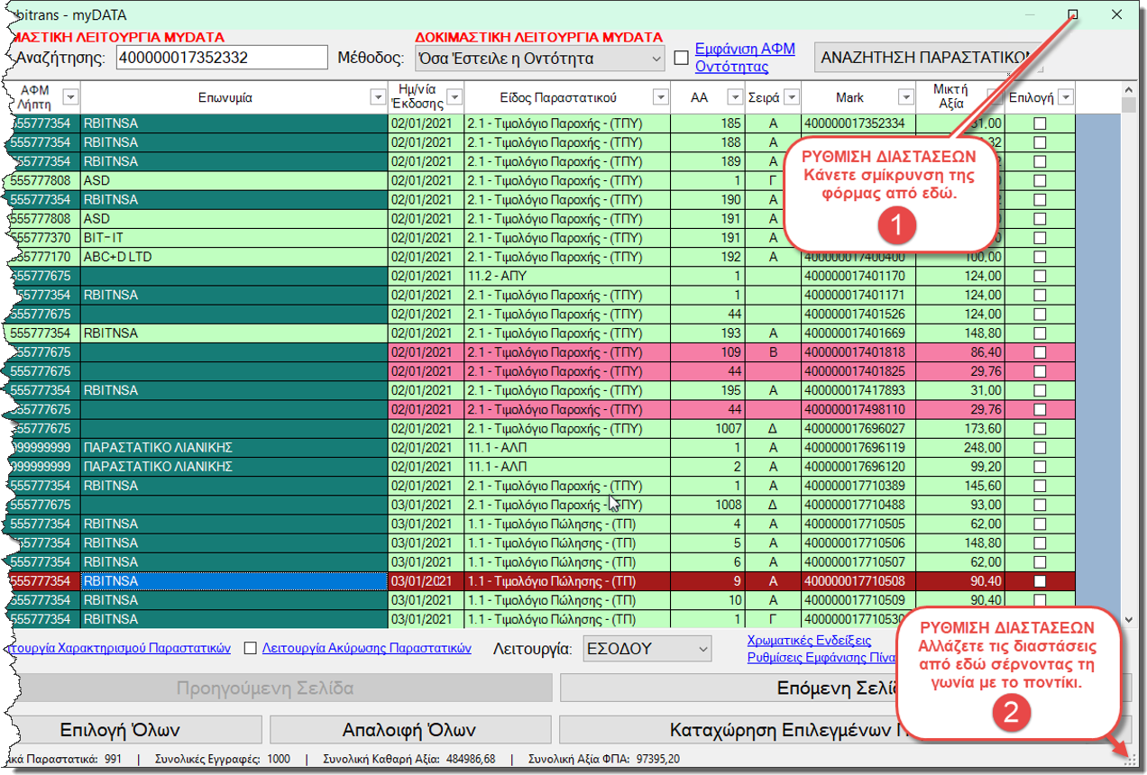This screenshot has width=1147, height=775.
Task: Open the Χρωματικές Ενδείξεις link
Action: (x=809, y=640)
